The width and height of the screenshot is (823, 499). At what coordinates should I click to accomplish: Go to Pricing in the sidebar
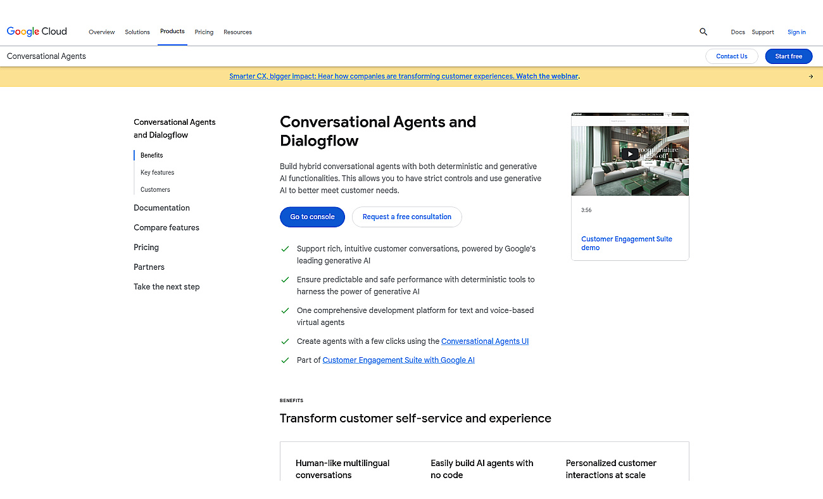click(146, 247)
